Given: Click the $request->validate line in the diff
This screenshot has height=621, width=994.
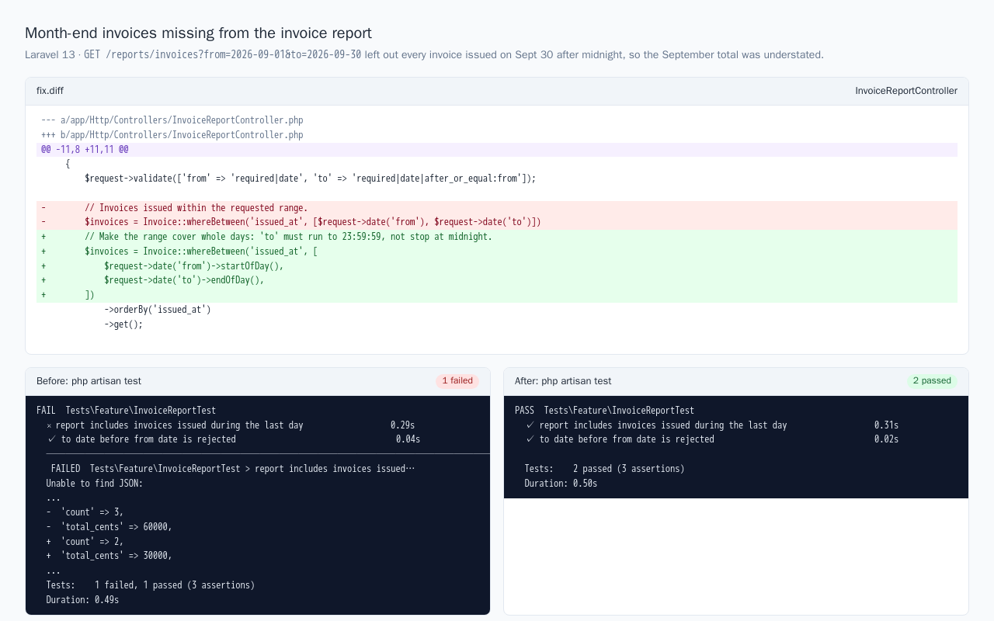Looking at the screenshot, I should pos(311,179).
